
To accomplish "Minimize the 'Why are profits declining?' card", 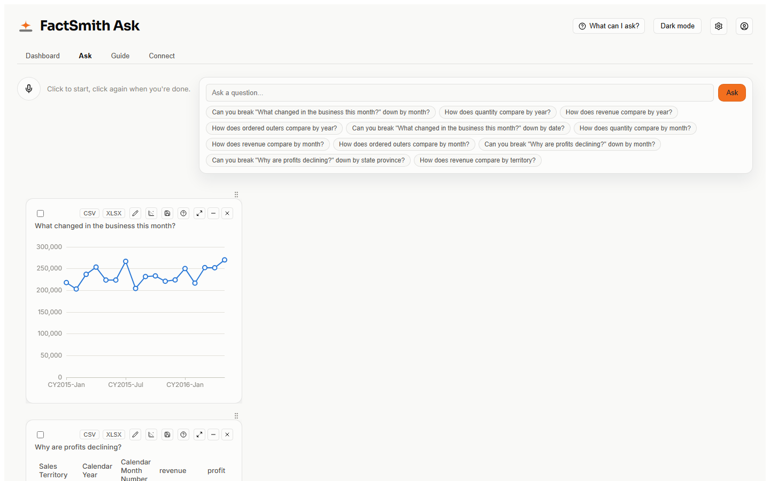I will (213, 435).
